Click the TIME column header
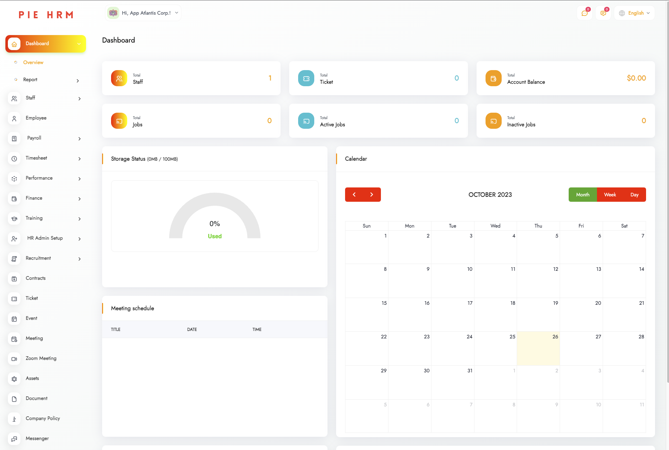 257,329
